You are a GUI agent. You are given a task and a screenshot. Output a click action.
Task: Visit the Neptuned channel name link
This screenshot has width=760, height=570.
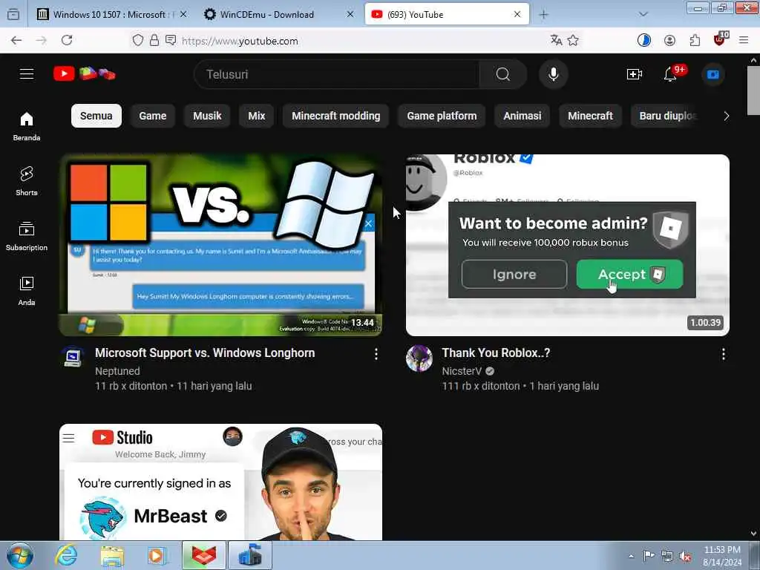pyautogui.click(x=117, y=371)
